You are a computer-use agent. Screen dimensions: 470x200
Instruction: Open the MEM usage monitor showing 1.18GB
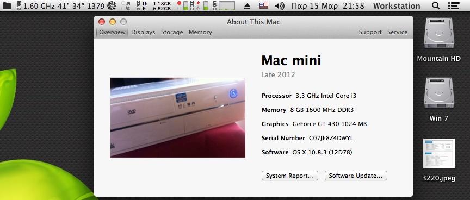click(153, 5)
